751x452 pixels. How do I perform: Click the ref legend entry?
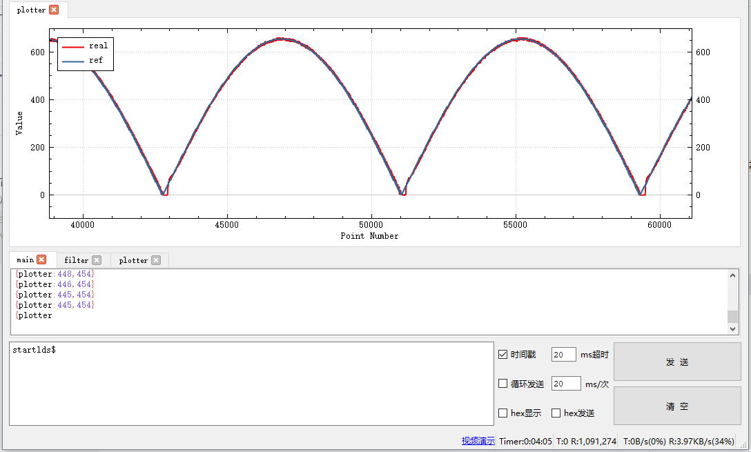tap(82, 60)
